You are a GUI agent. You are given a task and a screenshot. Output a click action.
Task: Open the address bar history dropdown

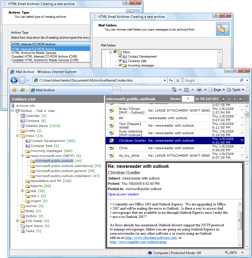click(x=165, y=80)
